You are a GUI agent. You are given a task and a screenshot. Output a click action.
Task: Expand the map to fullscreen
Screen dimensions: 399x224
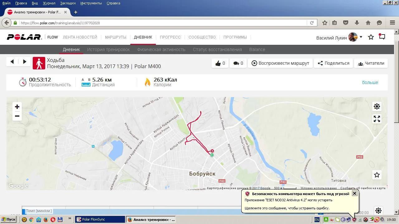377,119
